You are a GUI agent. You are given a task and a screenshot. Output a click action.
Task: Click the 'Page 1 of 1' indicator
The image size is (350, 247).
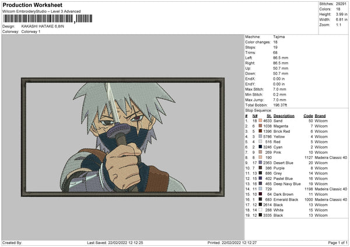[338, 242]
